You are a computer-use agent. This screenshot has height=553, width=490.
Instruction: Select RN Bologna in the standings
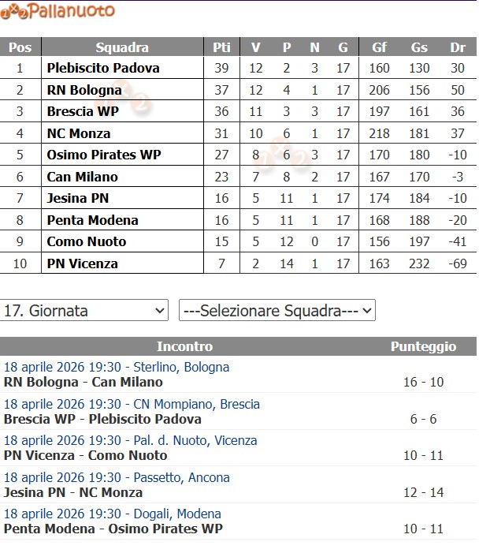(x=84, y=90)
